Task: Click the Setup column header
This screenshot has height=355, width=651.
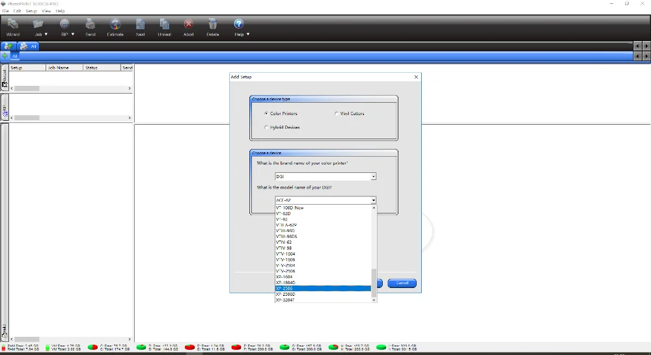Action: click(x=27, y=68)
